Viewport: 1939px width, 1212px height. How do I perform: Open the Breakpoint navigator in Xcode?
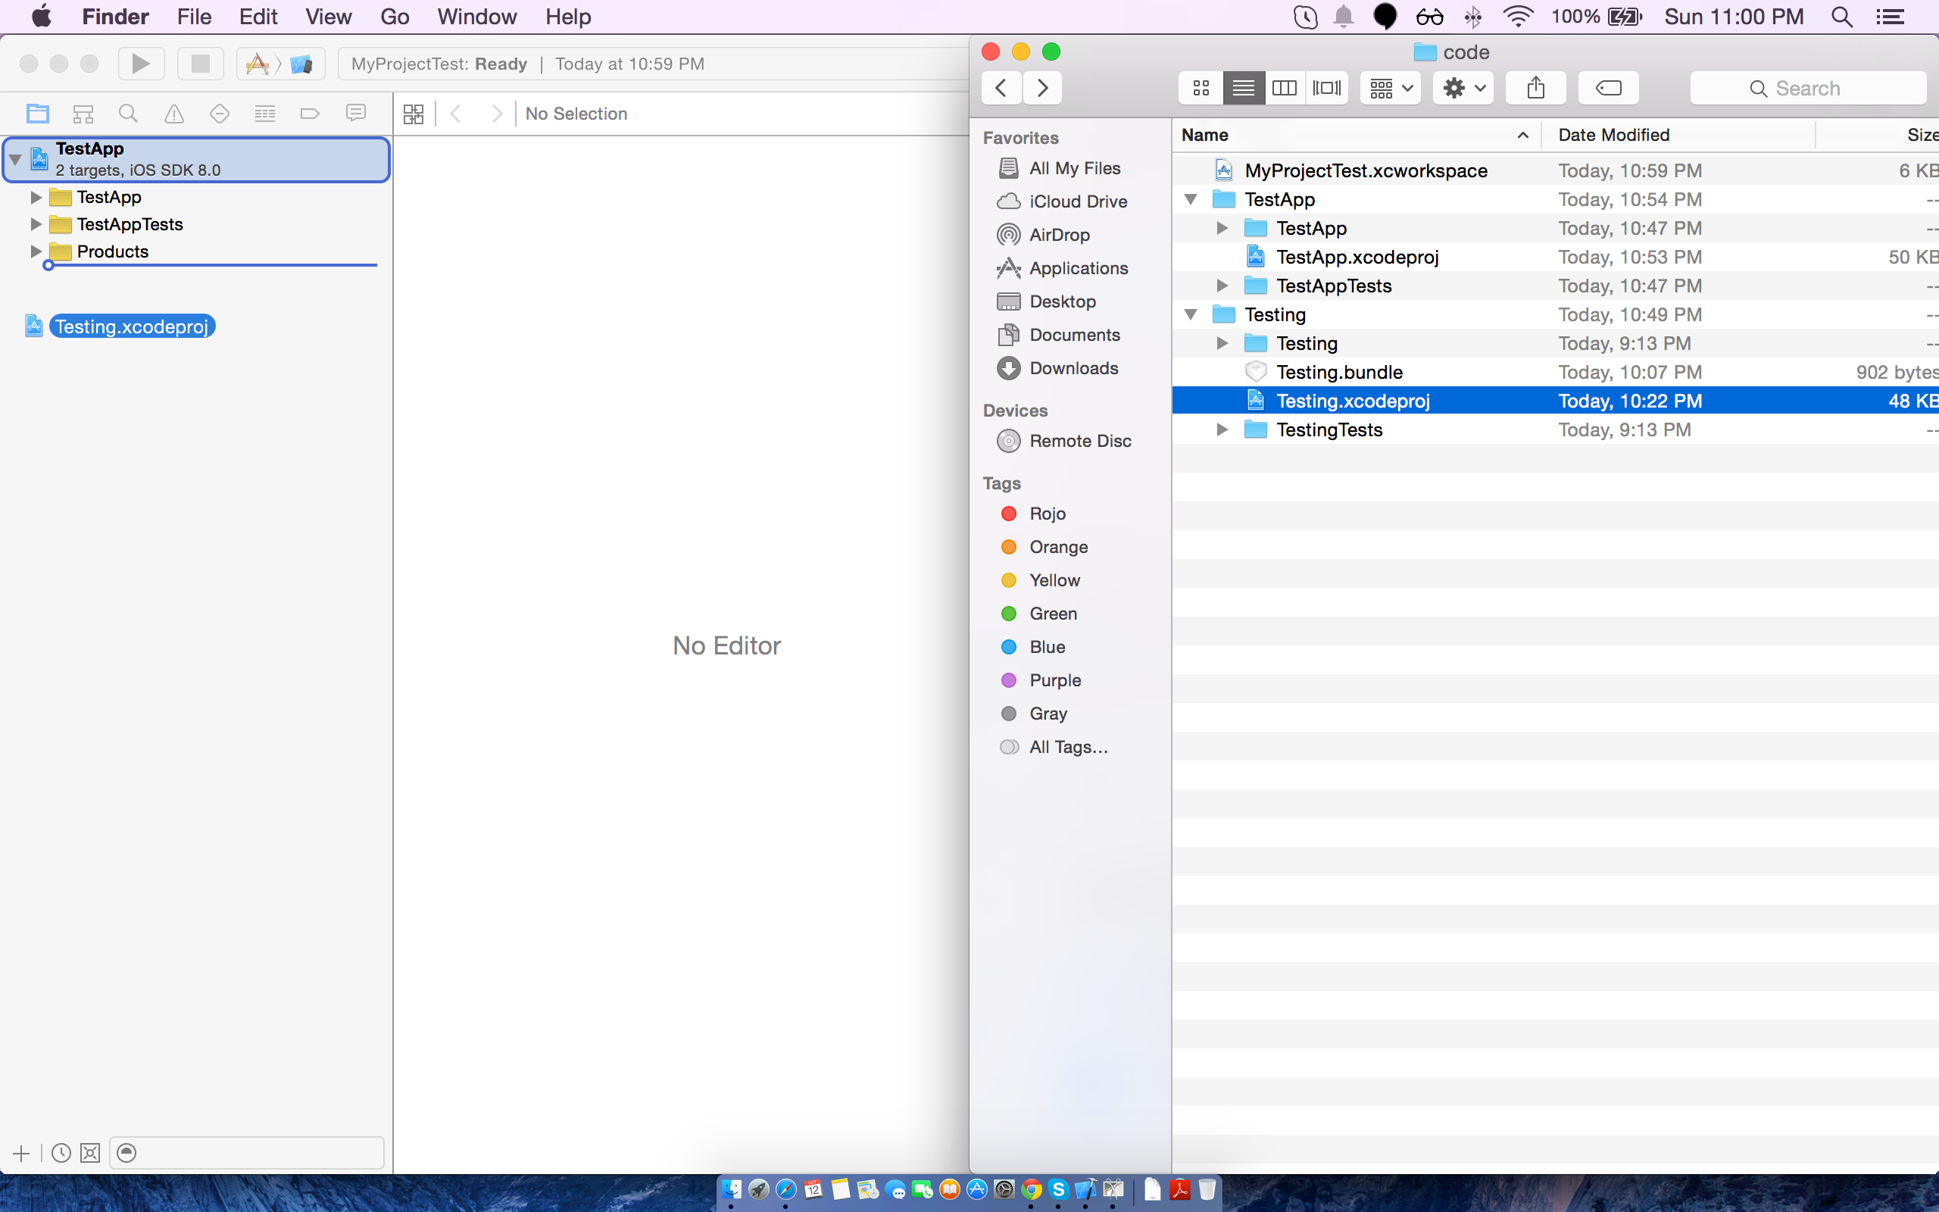pyautogui.click(x=310, y=114)
